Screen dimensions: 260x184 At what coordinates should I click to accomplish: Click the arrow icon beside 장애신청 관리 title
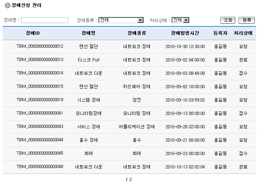[x=7, y=5]
